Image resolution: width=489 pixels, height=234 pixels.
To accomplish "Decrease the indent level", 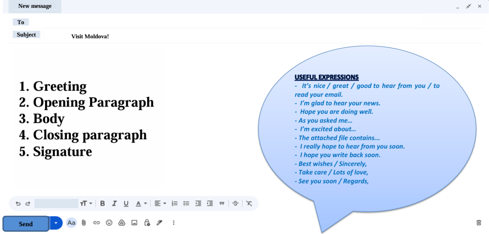I will [198, 203].
